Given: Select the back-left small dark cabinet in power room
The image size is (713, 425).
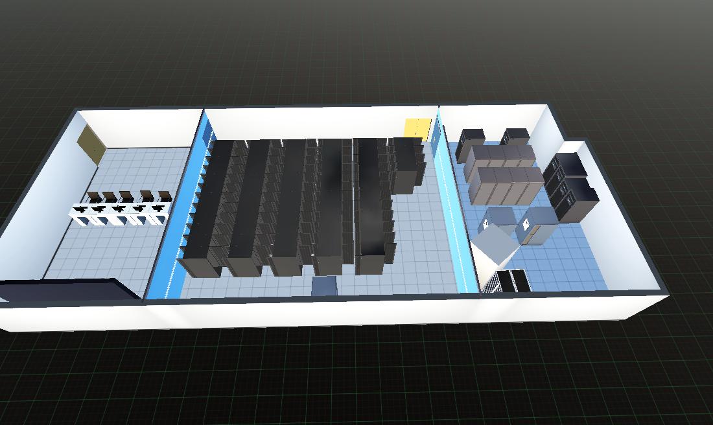Looking at the screenshot, I should pyautogui.click(x=470, y=144).
